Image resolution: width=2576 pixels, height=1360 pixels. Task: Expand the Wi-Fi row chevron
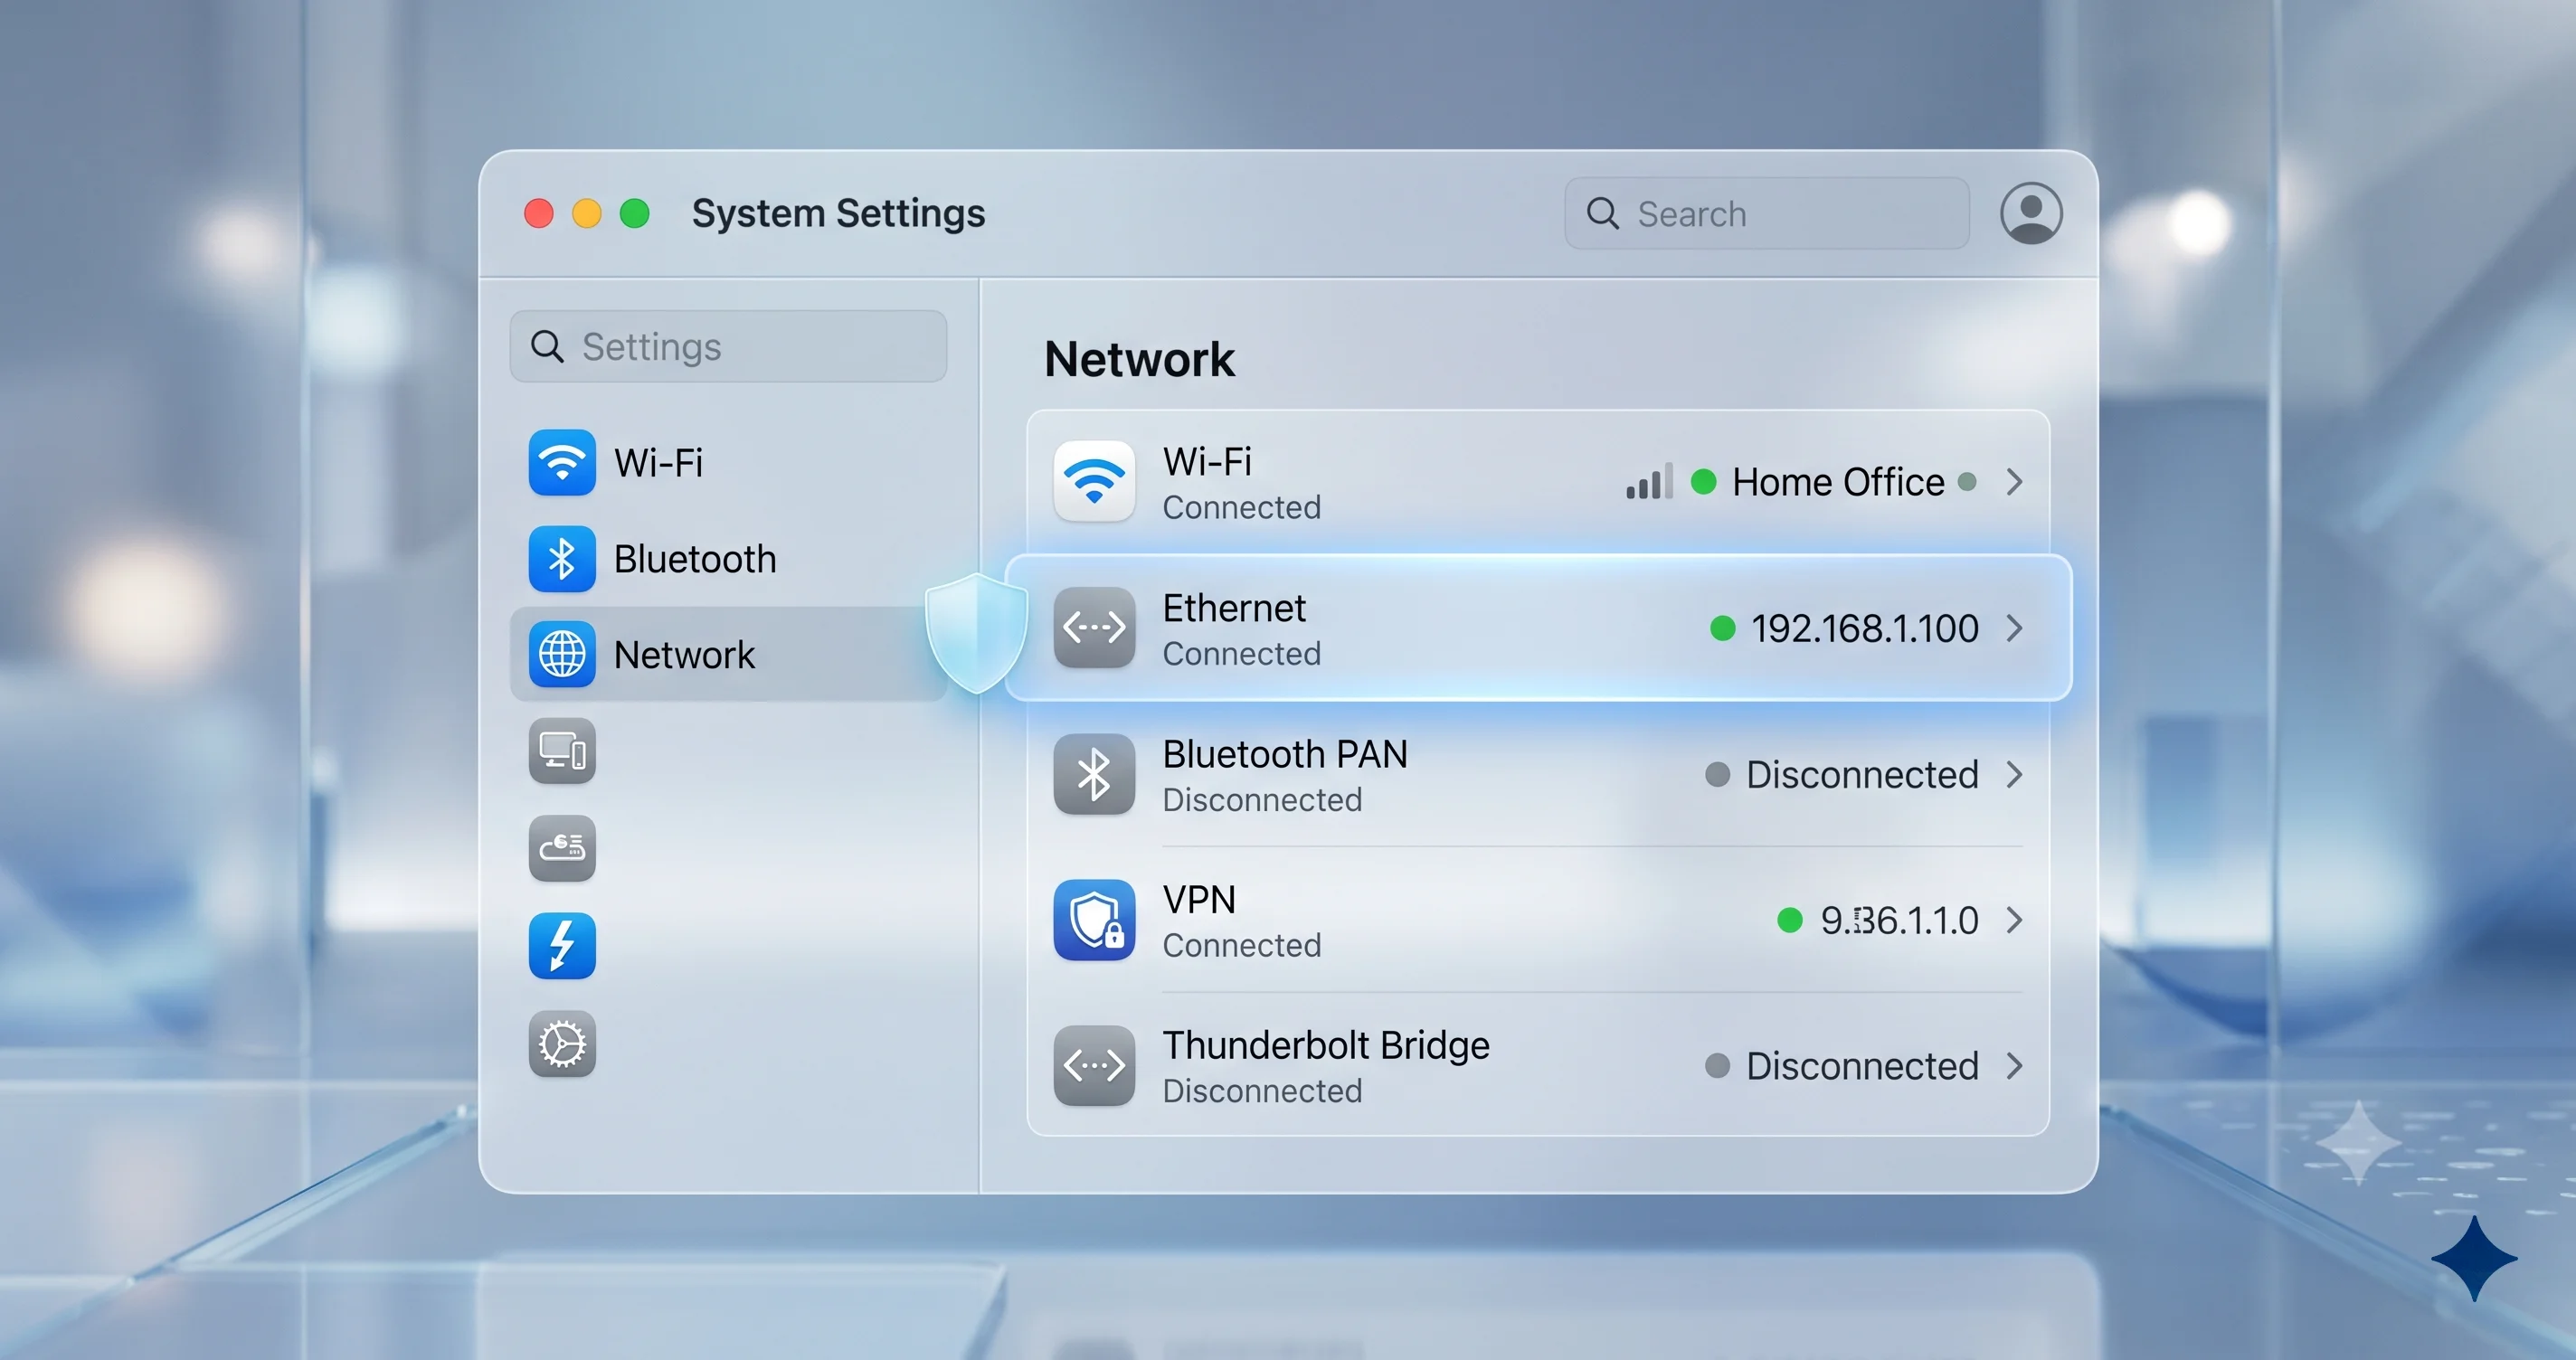[x=2015, y=482]
